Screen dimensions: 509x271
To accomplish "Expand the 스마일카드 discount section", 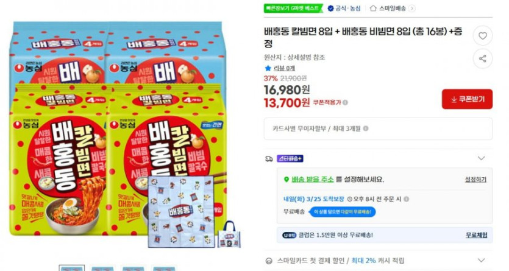I will tap(482, 260).
